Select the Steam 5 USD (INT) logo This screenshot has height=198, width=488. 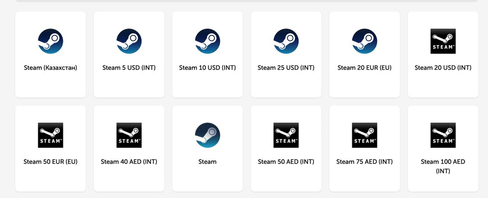129,41
